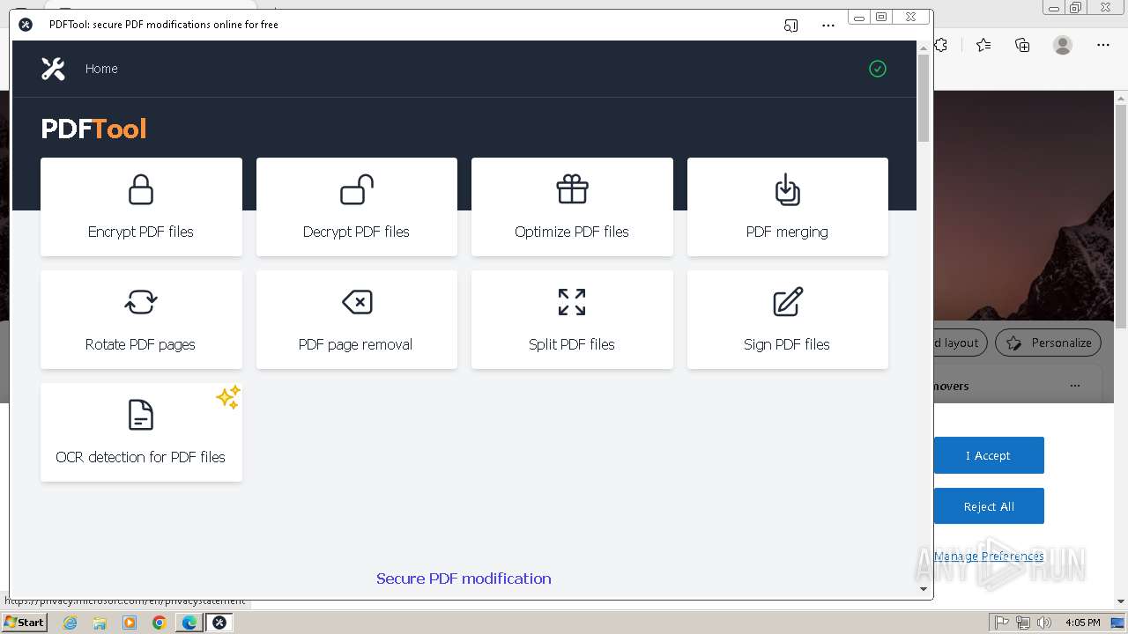This screenshot has width=1128, height=634.
Task: Open the Decrypt PDF files tool
Action: (x=356, y=207)
